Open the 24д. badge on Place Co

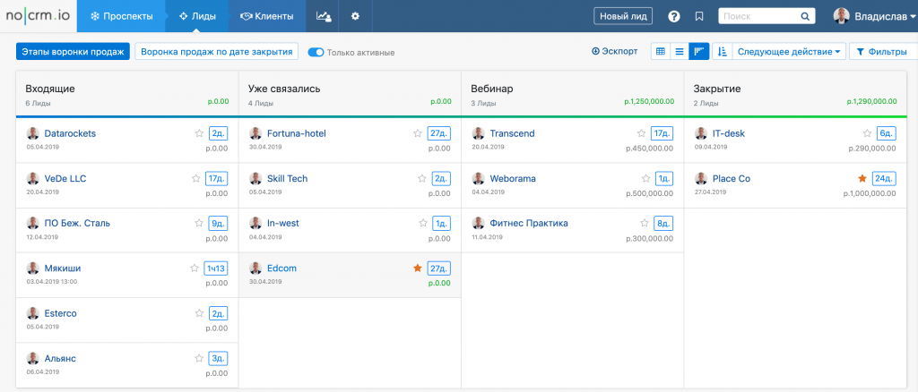[x=884, y=178]
